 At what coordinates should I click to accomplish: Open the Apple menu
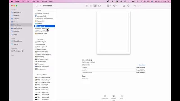click(12, 1)
